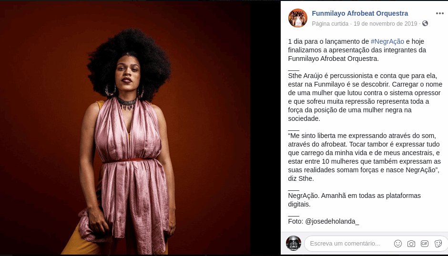Click your profile avatar beside comment box
448x256 pixels.
294,244
